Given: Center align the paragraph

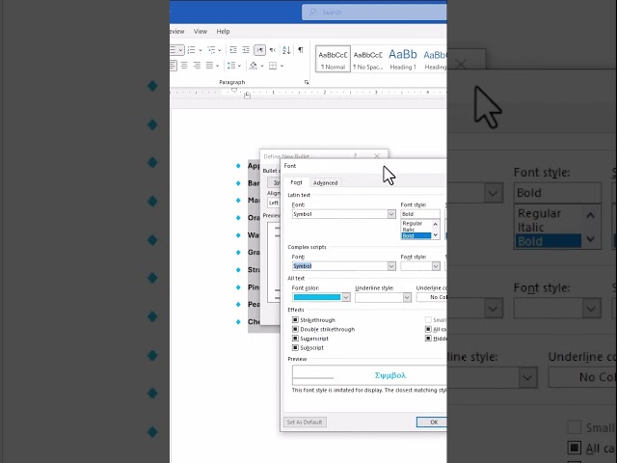Looking at the screenshot, I should click(x=184, y=66).
